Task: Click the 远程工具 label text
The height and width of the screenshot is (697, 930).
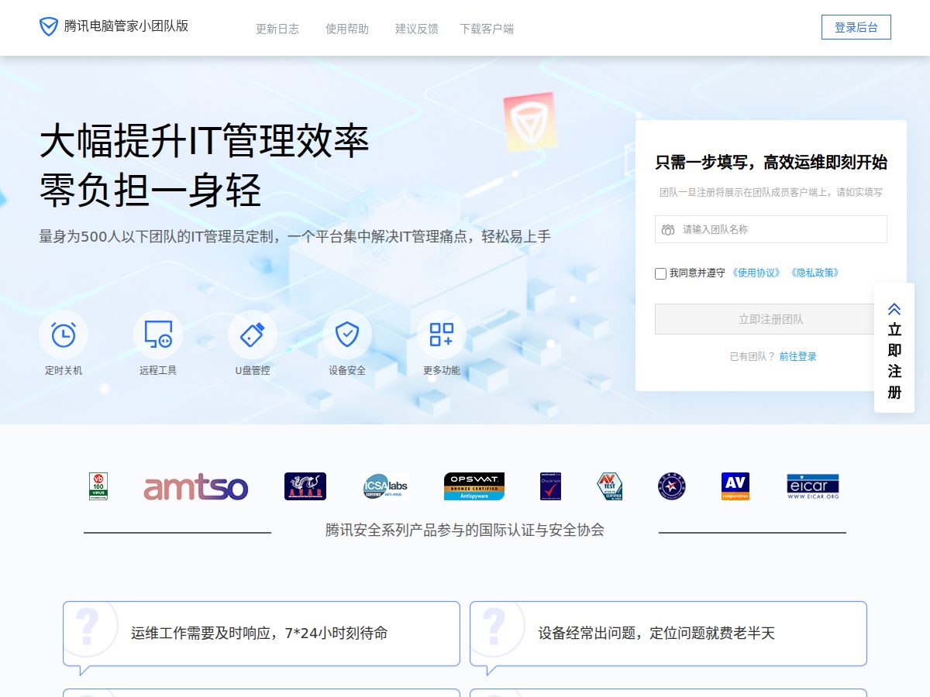Action: [158, 370]
